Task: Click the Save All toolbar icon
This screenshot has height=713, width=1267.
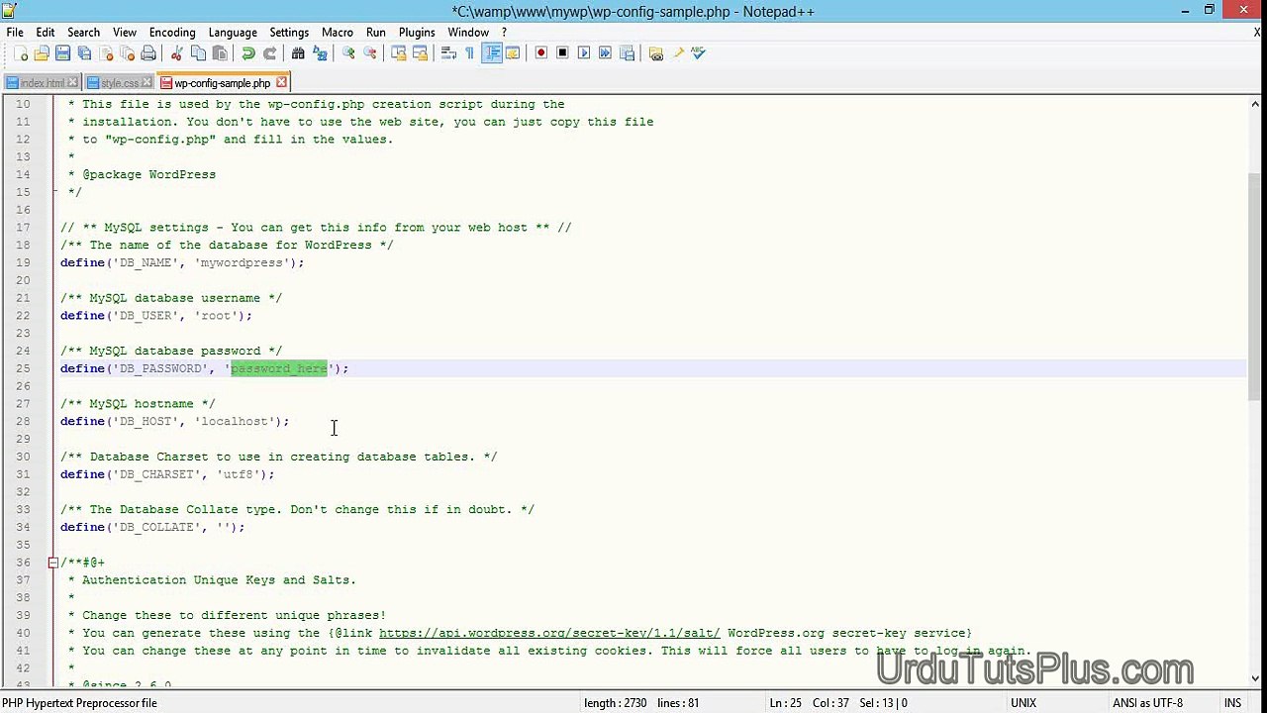Action: pos(84,52)
